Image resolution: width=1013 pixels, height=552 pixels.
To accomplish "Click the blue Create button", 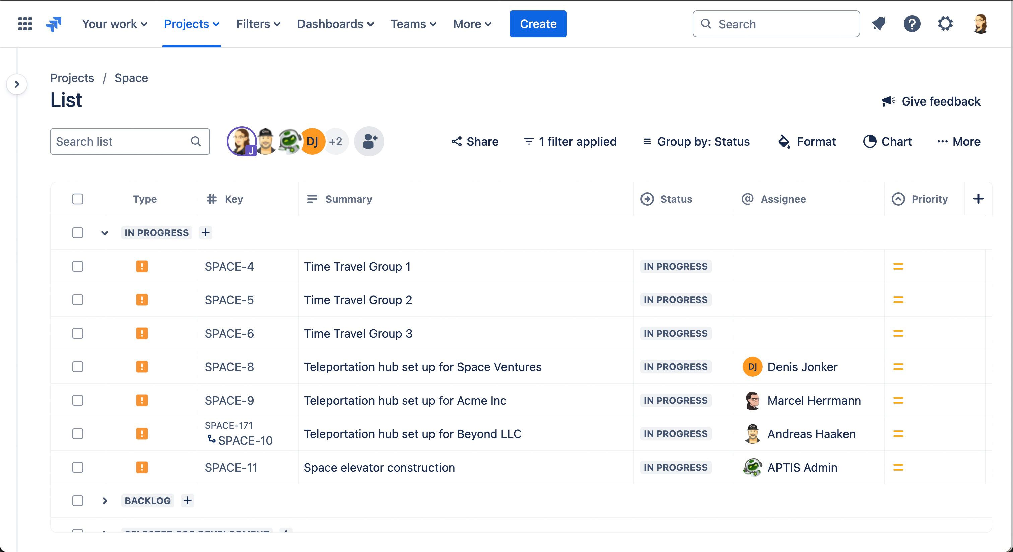I will click(538, 24).
